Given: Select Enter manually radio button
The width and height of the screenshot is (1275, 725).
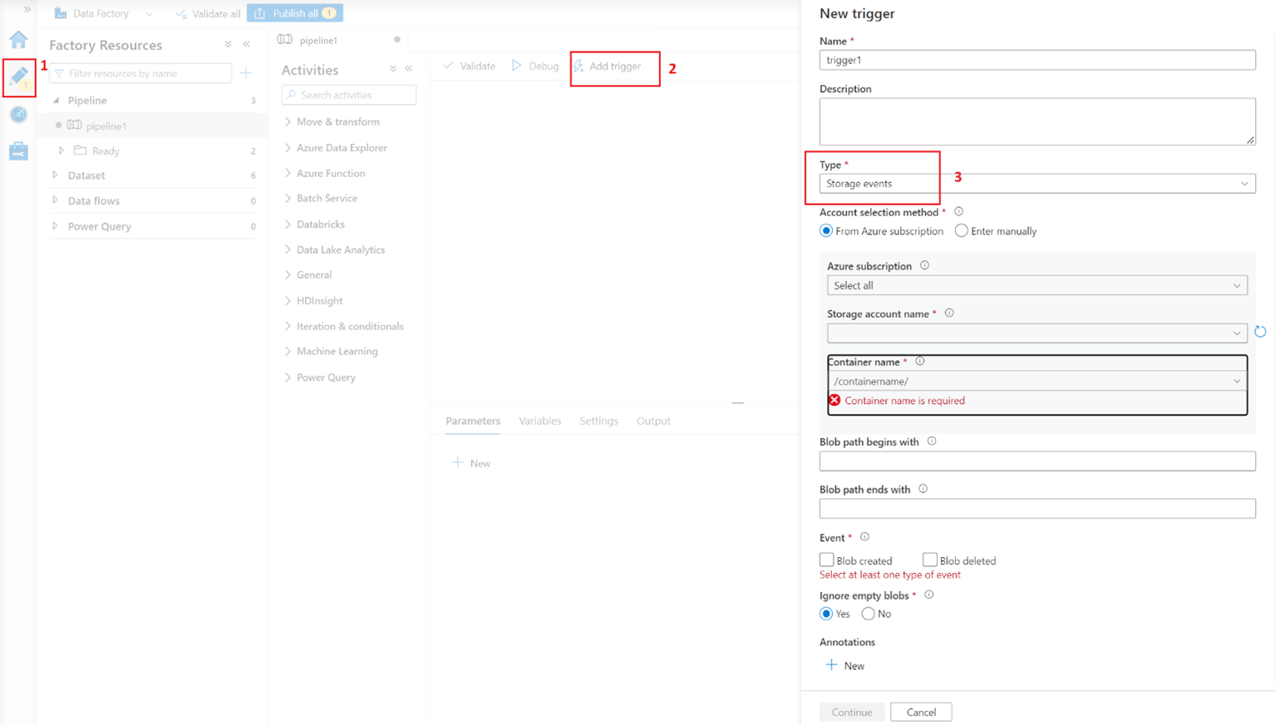Looking at the screenshot, I should click(x=962, y=231).
